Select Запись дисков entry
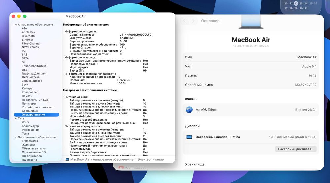The width and height of the screenshot is (330, 183). (32, 81)
